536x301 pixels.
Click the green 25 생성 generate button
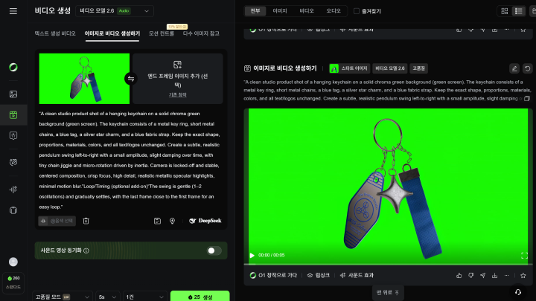click(200, 297)
